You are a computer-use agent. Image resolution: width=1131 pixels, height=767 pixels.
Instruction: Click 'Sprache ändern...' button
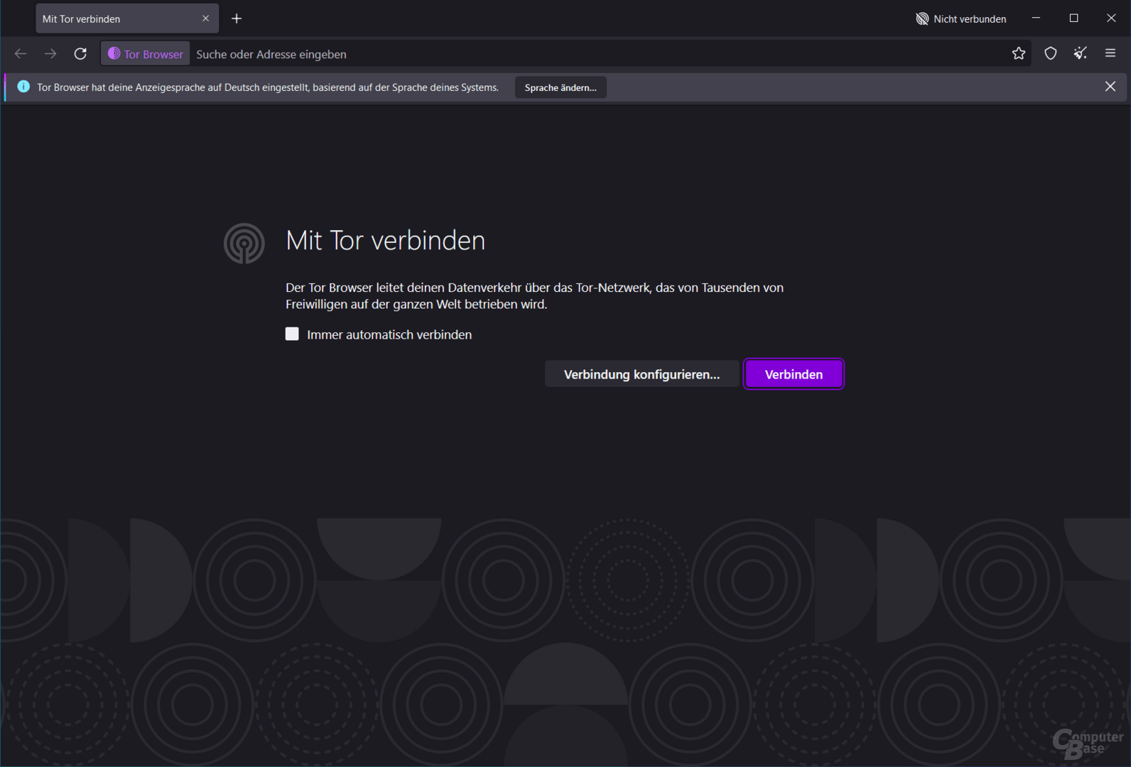561,87
